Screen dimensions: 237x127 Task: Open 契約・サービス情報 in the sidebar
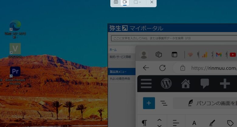[x=120, y=57]
